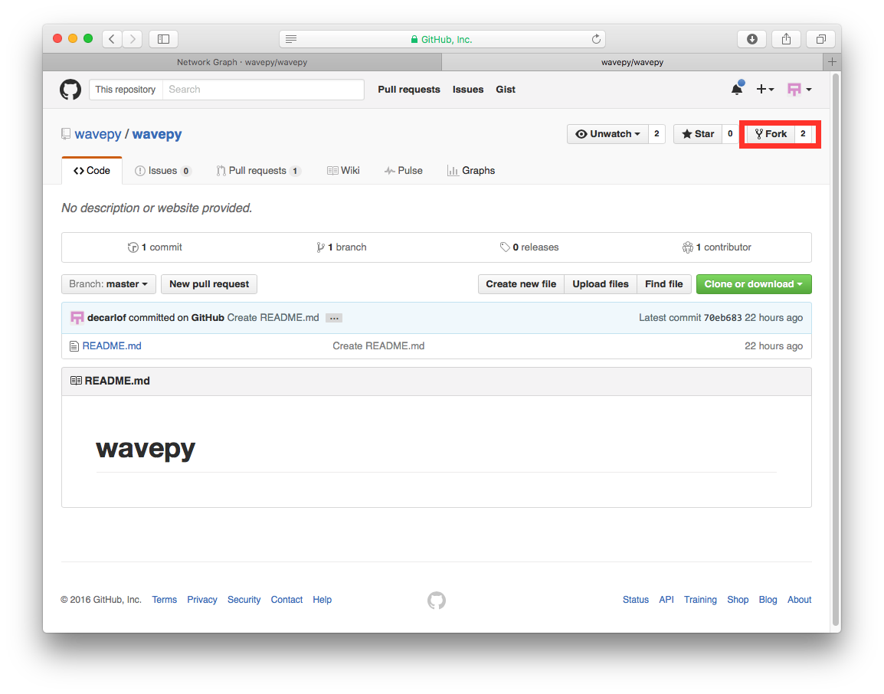The width and height of the screenshot is (884, 694).
Task: Open the user avatar account menu
Action: (x=799, y=89)
